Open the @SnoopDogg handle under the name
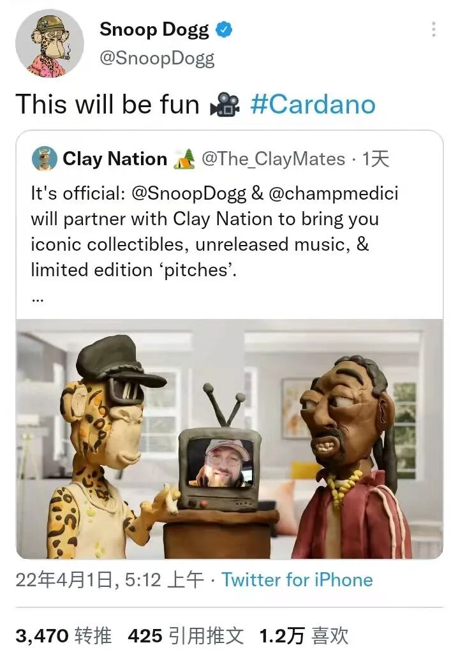 point(157,59)
